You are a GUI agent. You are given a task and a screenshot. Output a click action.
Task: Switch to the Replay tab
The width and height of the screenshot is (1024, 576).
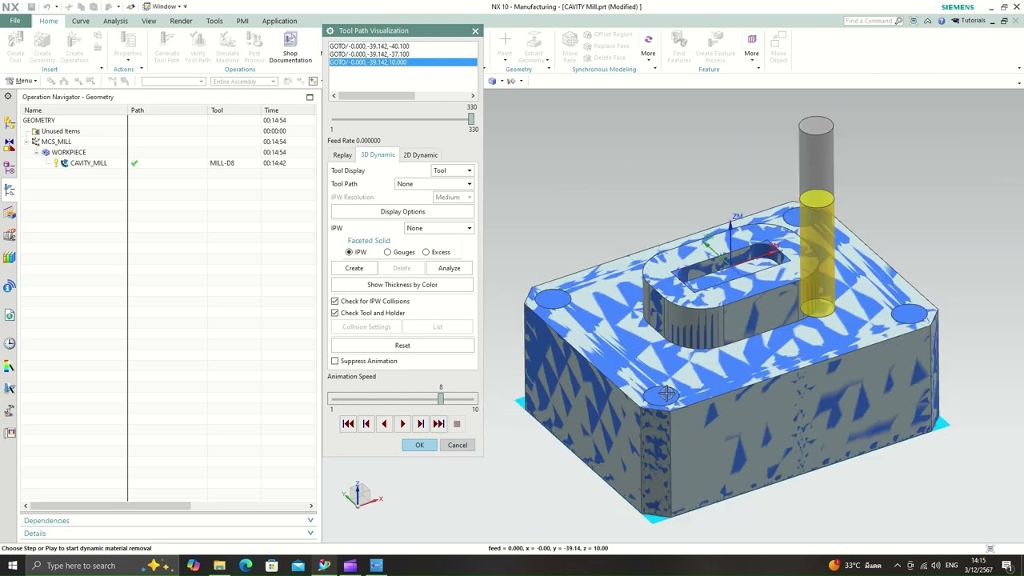click(x=342, y=155)
